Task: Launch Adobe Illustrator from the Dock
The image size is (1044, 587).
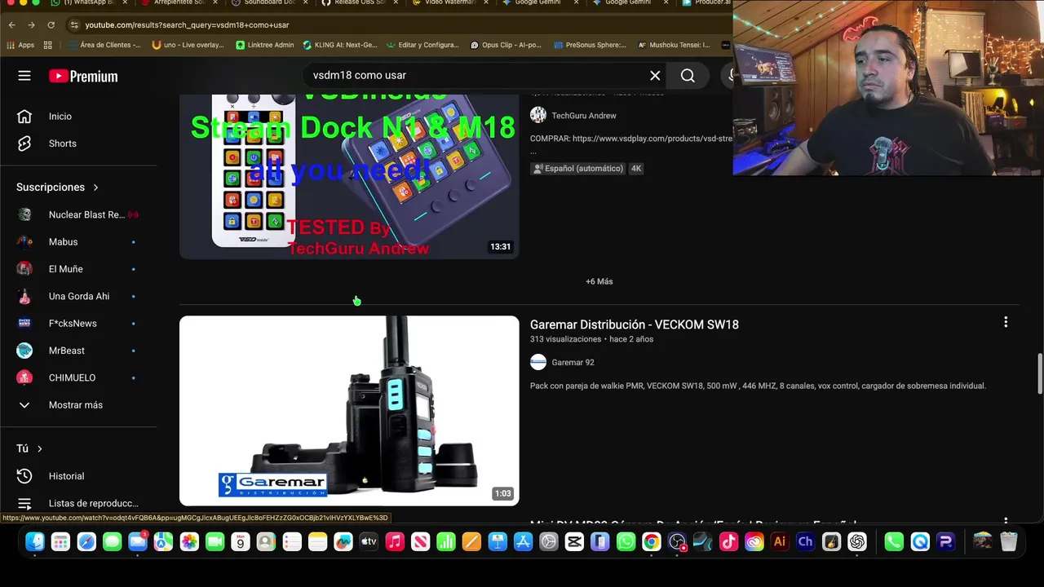Action: tap(780, 541)
